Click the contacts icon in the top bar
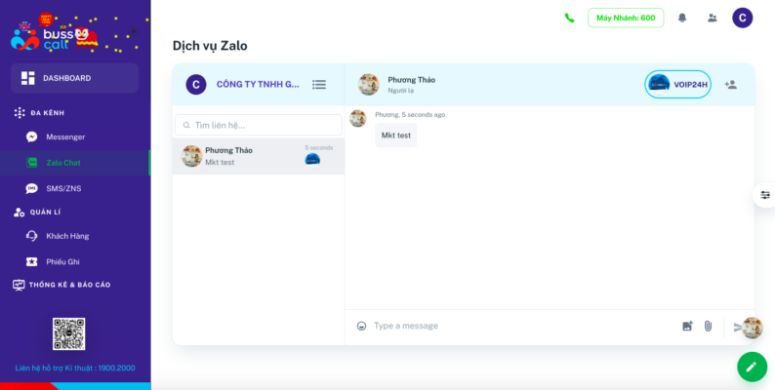775x390 pixels. (712, 18)
